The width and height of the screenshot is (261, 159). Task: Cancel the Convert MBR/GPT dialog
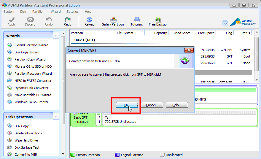152,105
